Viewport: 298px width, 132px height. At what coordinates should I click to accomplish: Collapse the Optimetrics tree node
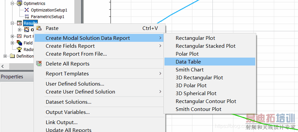pos(12,4)
